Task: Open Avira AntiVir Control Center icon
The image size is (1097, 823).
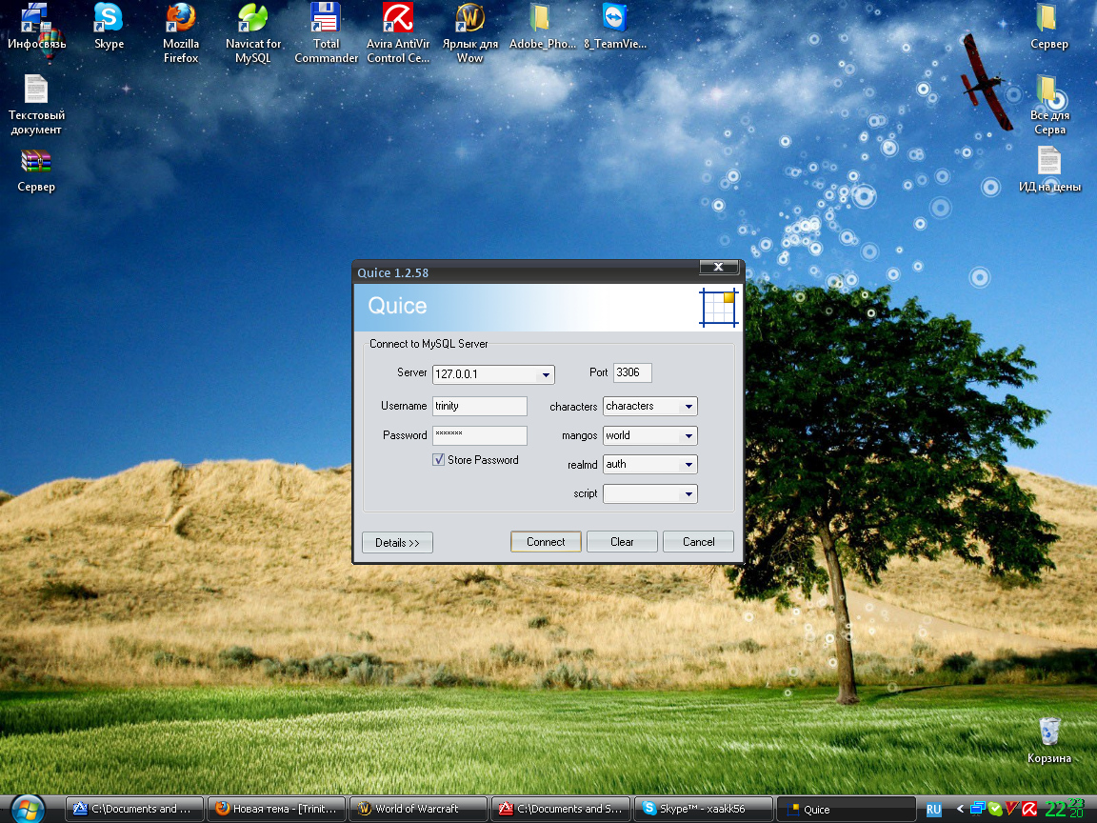Action: click(398, 33)
